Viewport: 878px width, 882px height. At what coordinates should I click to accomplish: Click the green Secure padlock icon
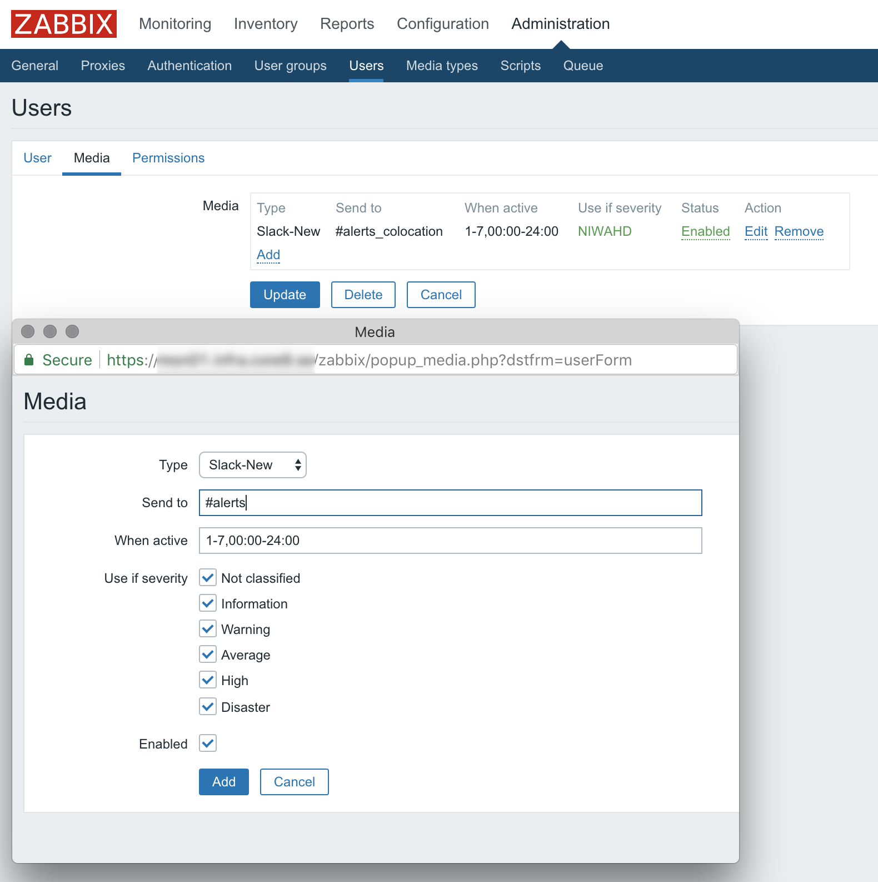(x=29, y=360)
